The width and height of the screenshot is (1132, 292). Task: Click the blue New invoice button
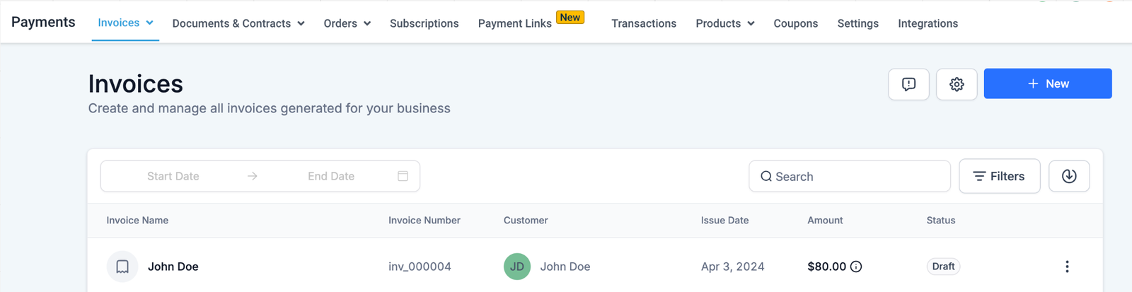click(1047, 83)
